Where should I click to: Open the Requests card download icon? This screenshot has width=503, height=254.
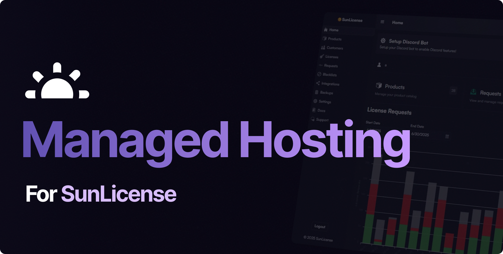[x=473, y=92]
